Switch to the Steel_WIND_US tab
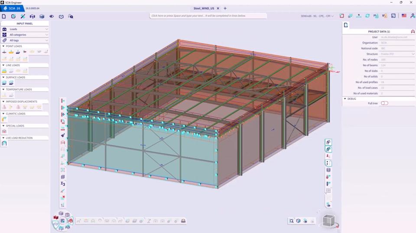The width and height of the screenshot is (416, 233). pyautogui.click(x=204, y=8)
